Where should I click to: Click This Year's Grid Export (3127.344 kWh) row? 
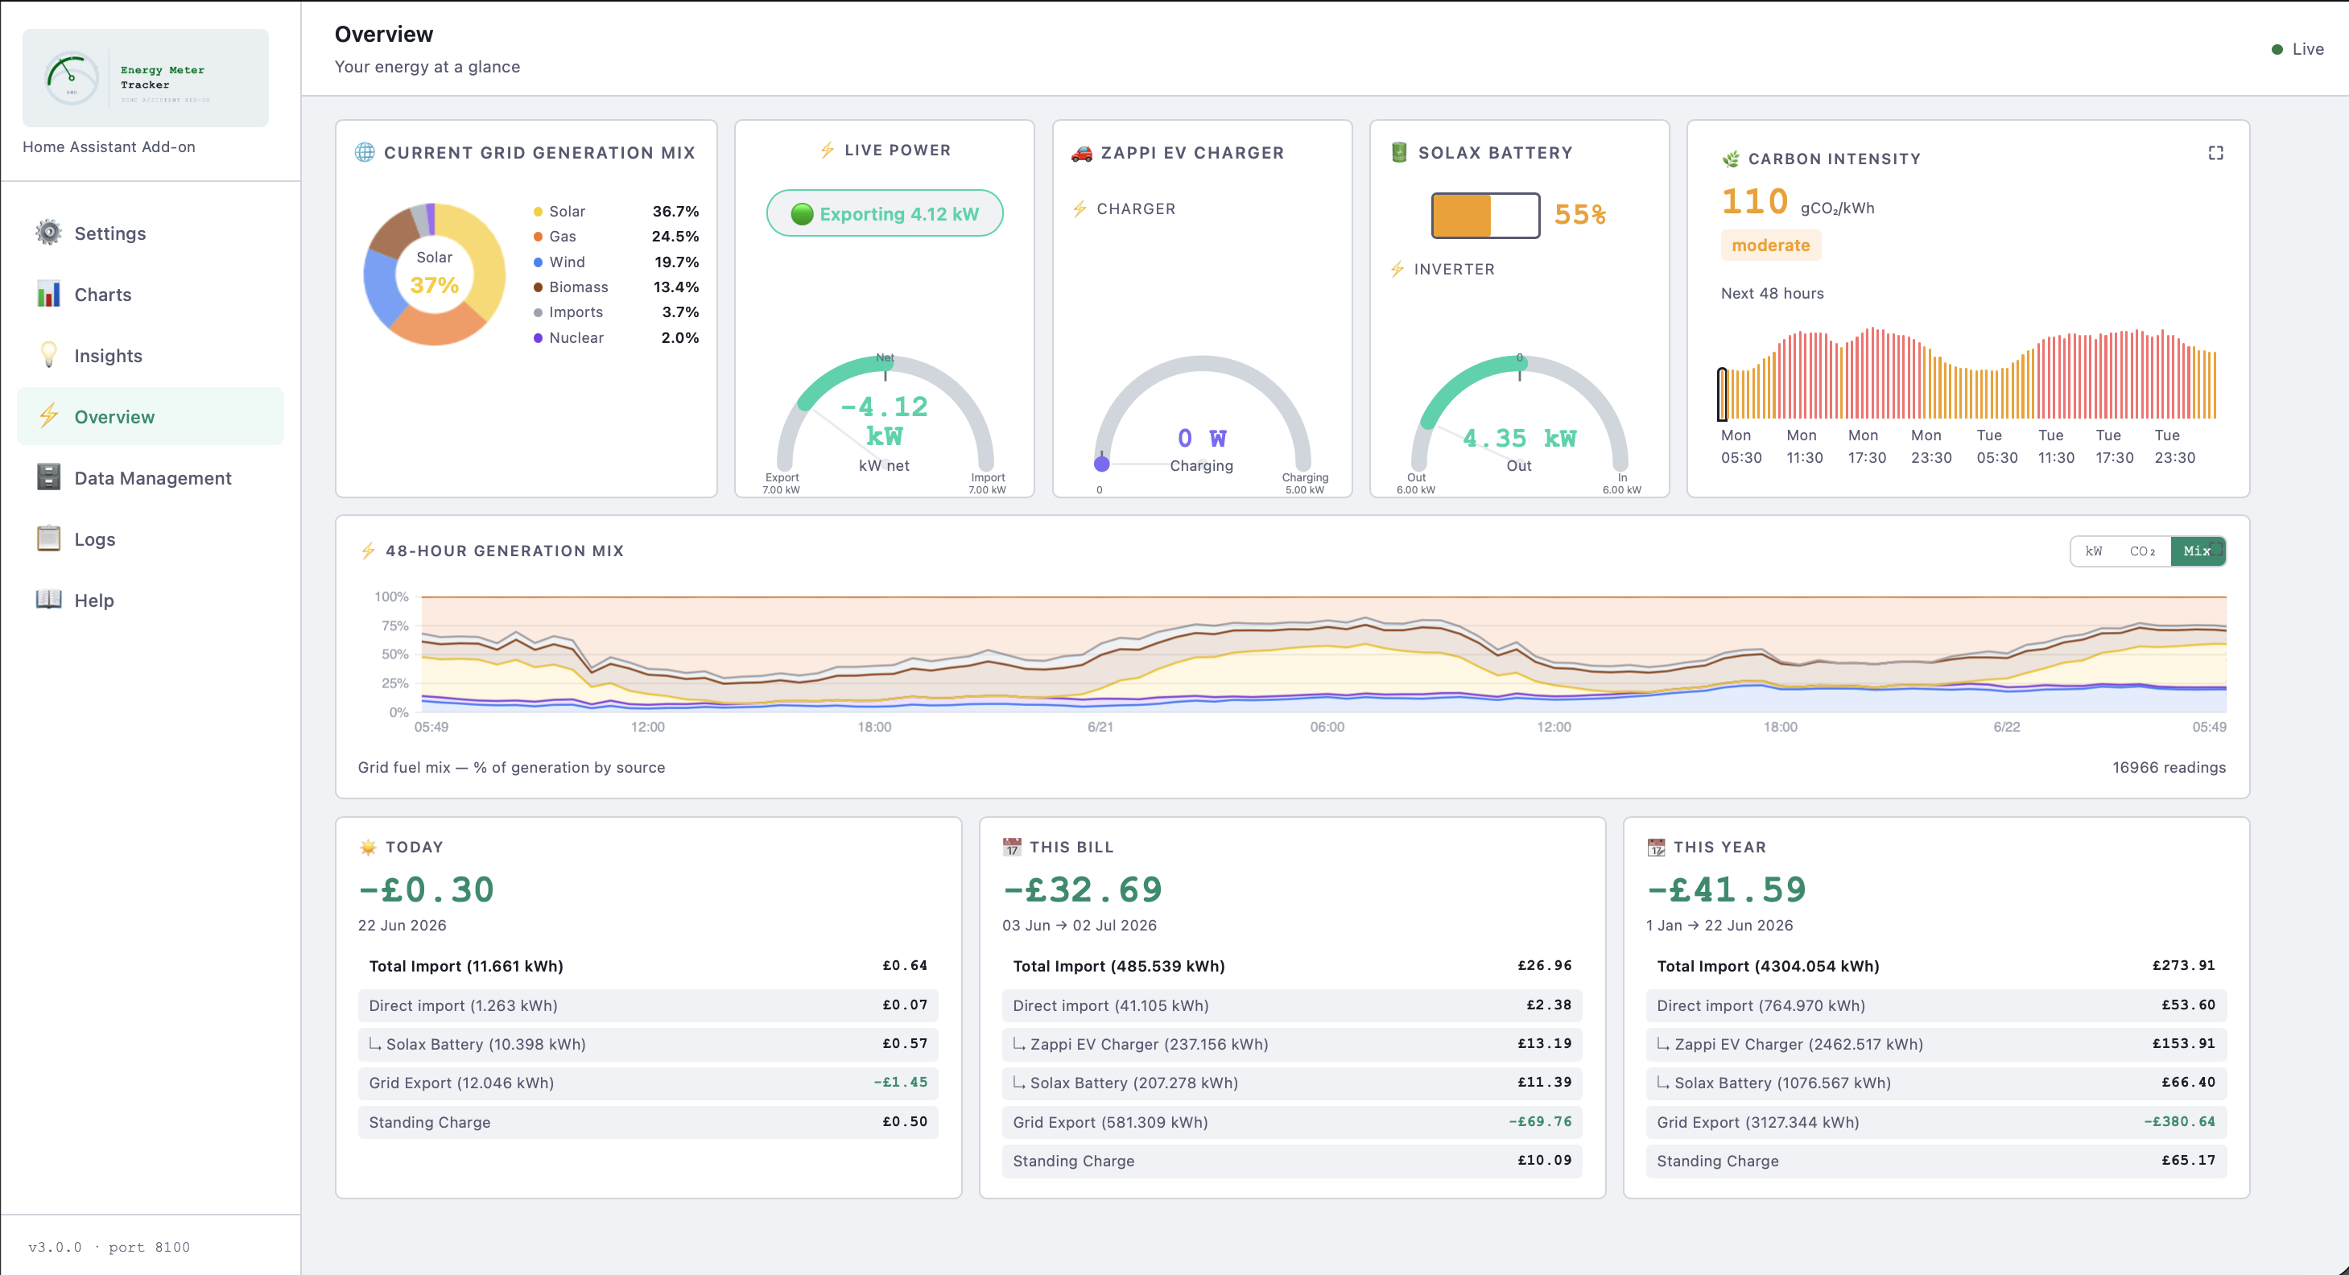click(1937, 1122)
